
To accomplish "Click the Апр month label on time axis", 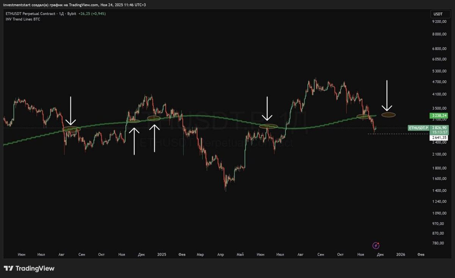I will (x=220, y=255).
